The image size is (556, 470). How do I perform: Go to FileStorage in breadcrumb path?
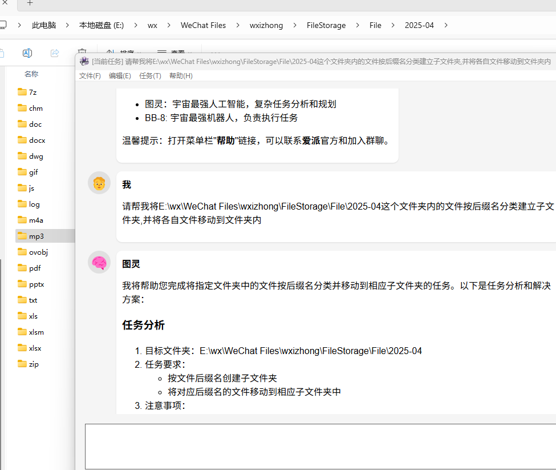326,25
